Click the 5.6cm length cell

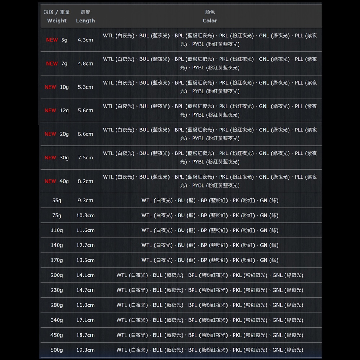(x=85, y=111)
